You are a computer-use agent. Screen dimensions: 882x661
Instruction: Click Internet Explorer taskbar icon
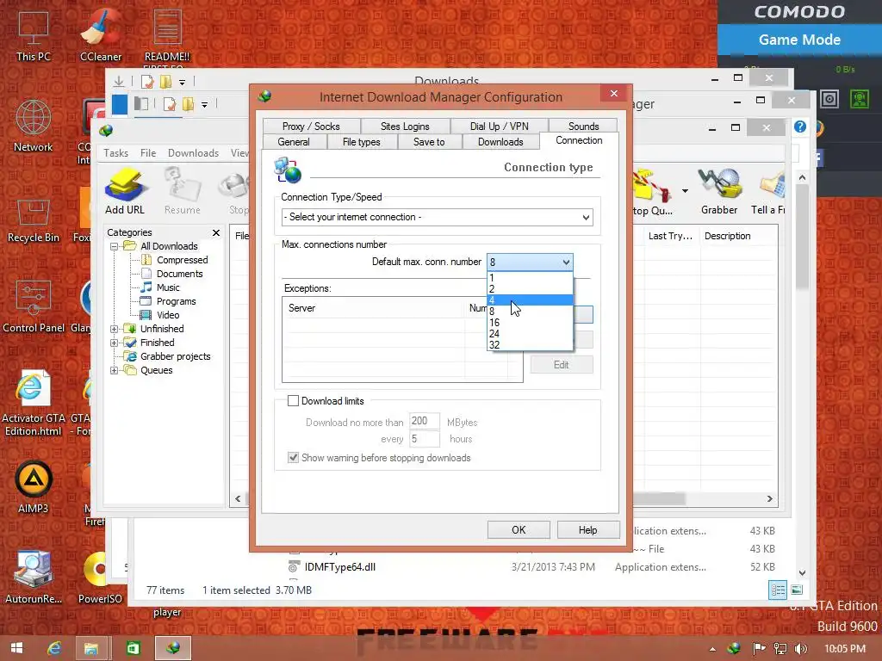pos(54,648)
